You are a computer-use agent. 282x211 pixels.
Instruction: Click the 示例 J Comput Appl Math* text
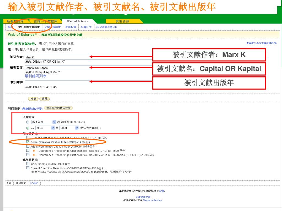click(x=43, y=72)
